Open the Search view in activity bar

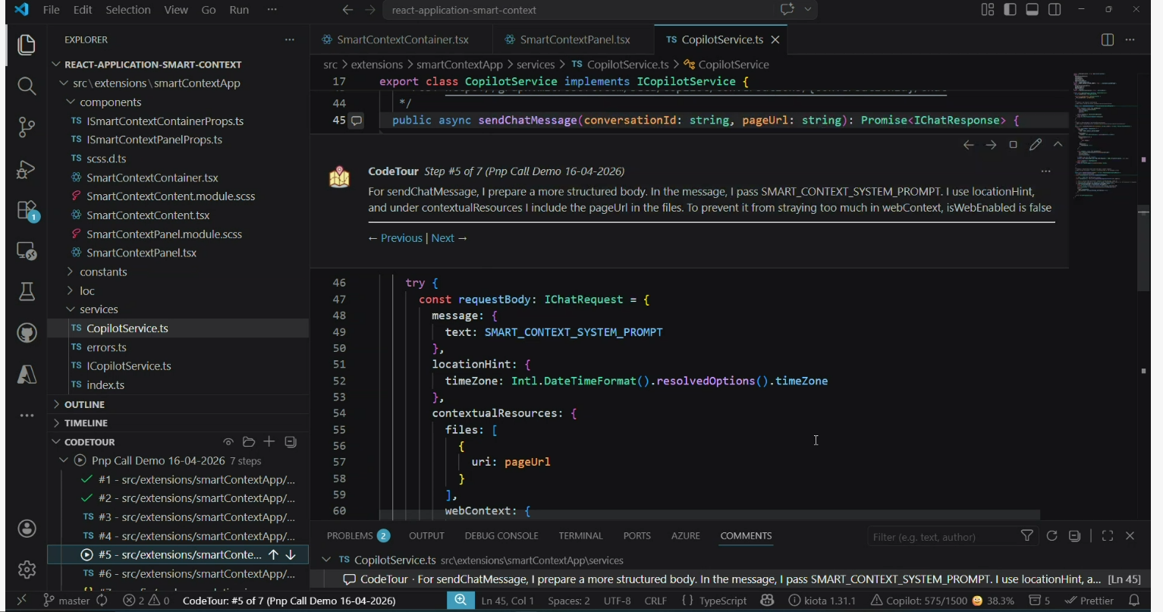27,86
